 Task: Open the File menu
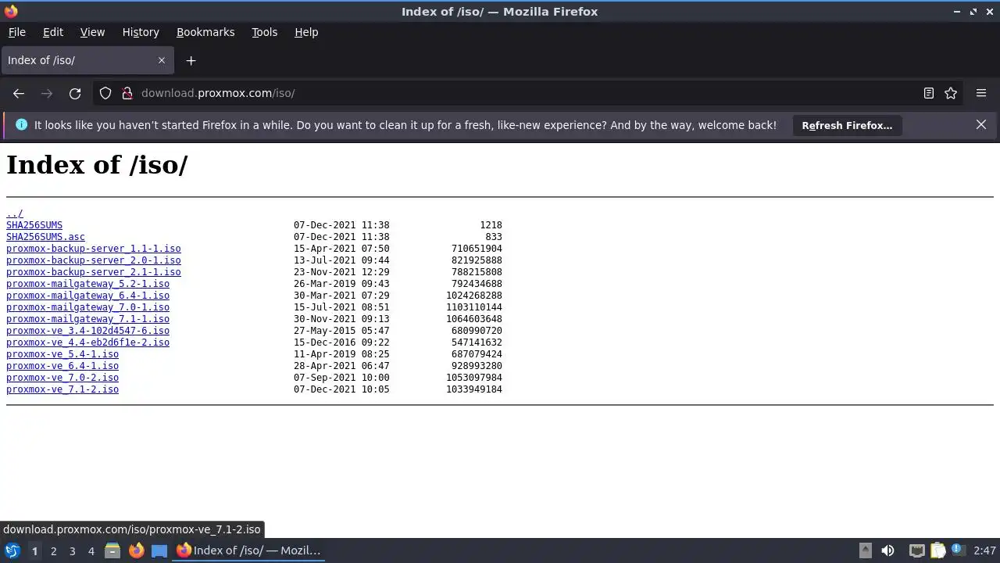pos(16,32)
